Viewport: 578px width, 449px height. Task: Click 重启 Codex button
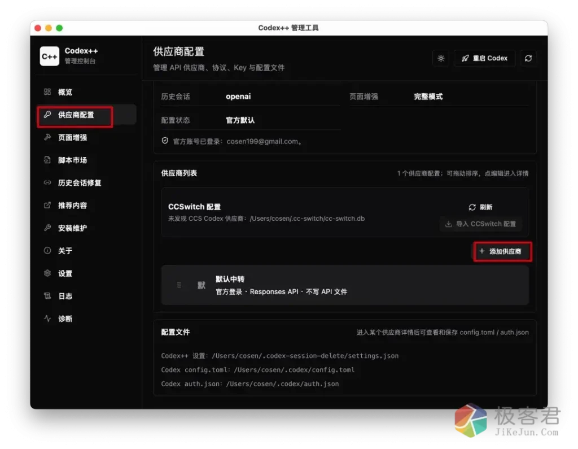(484, 58)
